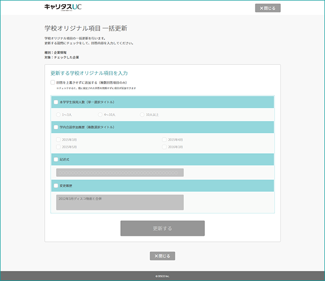
Task: Choose the 10人以上 radio option
Action: (x=142, y=115)
